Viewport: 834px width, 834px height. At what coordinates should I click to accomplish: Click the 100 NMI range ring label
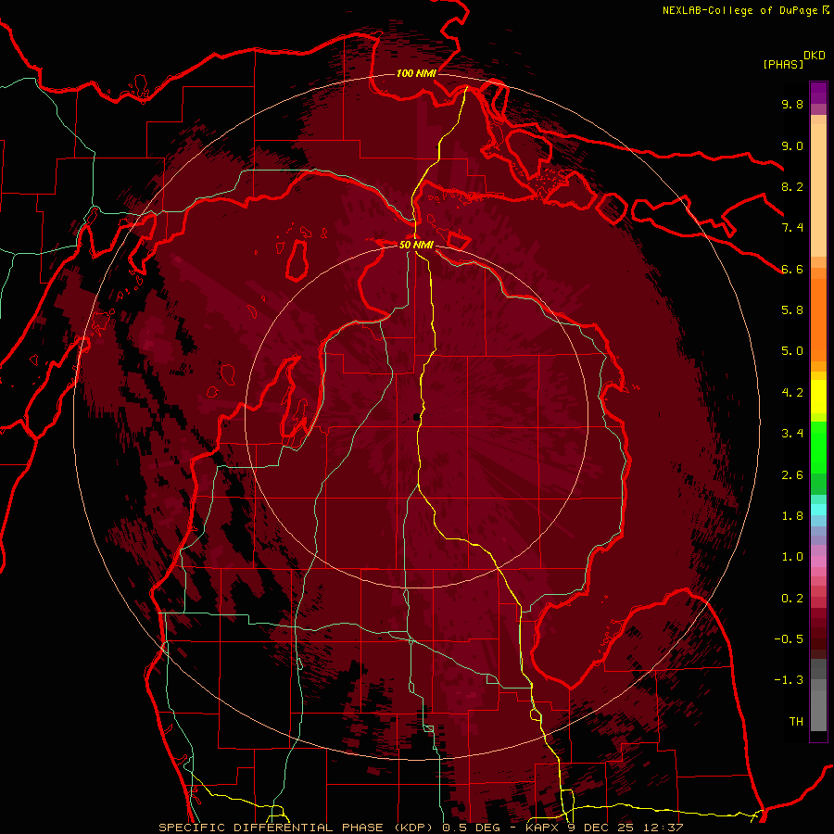click(416, 73)
